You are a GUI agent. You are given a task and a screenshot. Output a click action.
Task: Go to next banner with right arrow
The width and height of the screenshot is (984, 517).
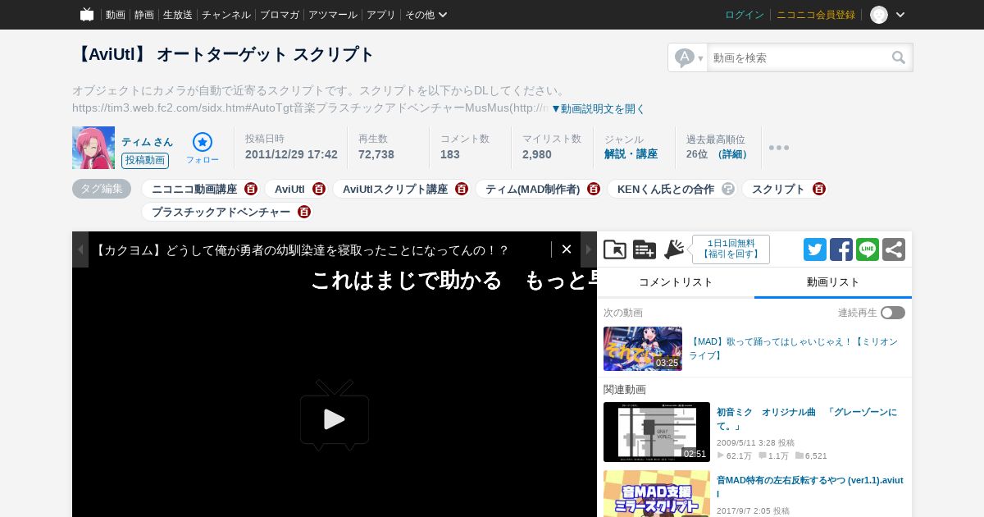point(589,249)
